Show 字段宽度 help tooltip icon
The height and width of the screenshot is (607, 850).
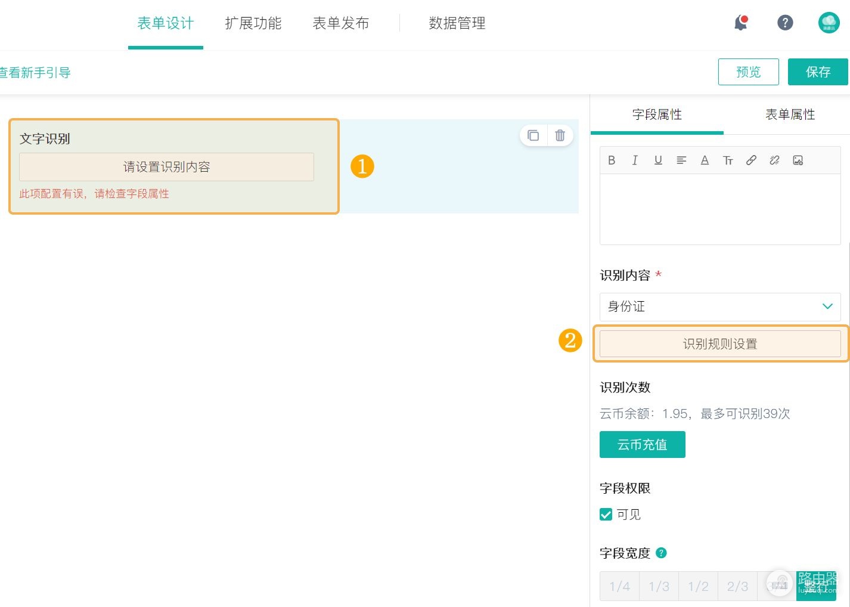[661, 553]
